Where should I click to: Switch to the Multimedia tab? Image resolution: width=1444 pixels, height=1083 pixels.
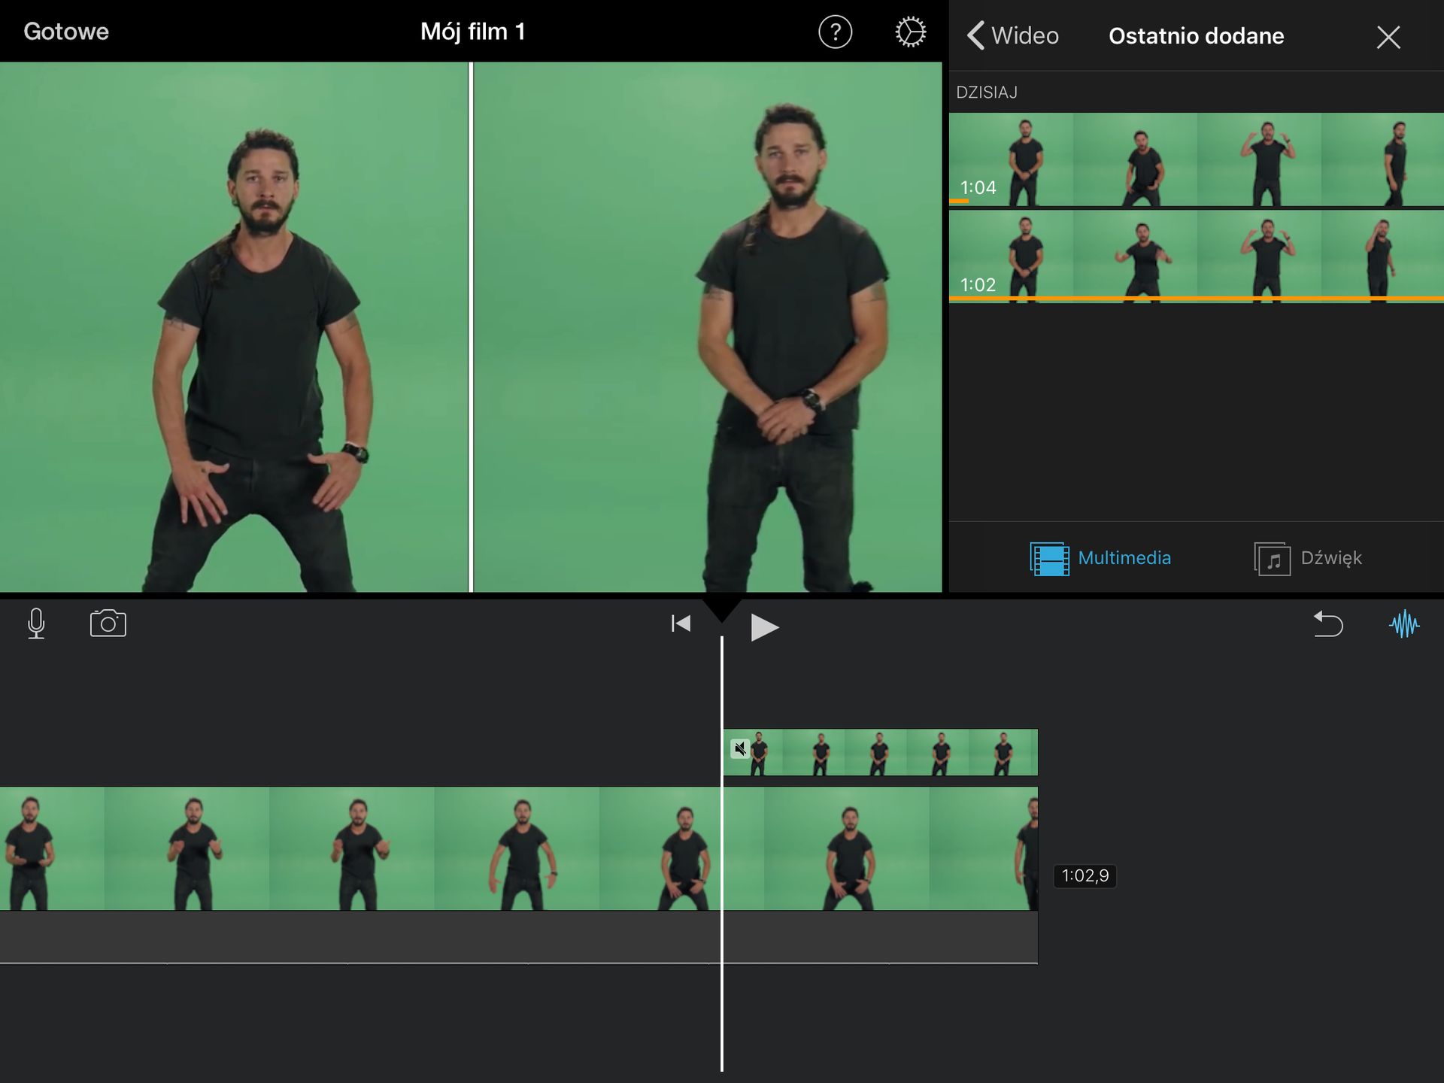click(1100, 558)
